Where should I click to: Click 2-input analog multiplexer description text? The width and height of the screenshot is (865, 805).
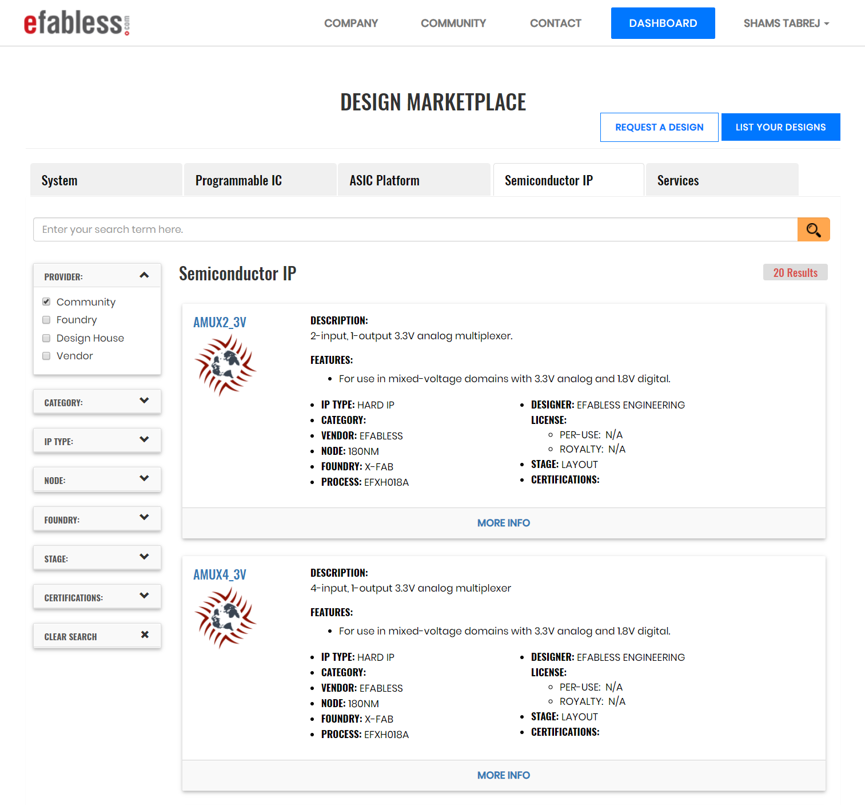click(412, 336)
